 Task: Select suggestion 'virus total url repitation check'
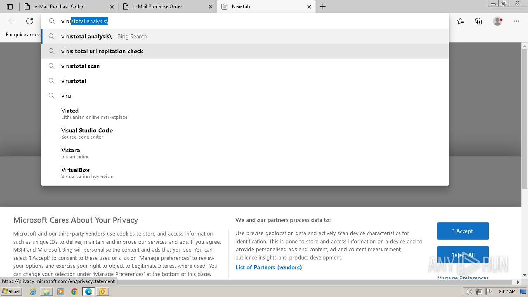tap(245, 51)
